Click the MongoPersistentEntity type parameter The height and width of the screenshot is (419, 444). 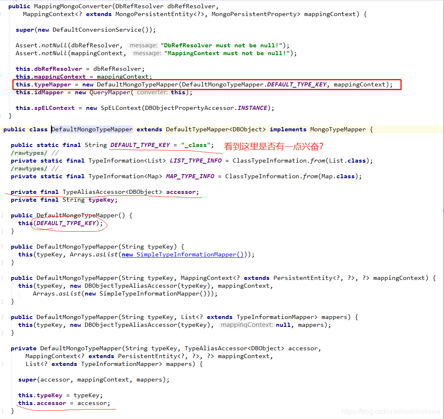154,14
